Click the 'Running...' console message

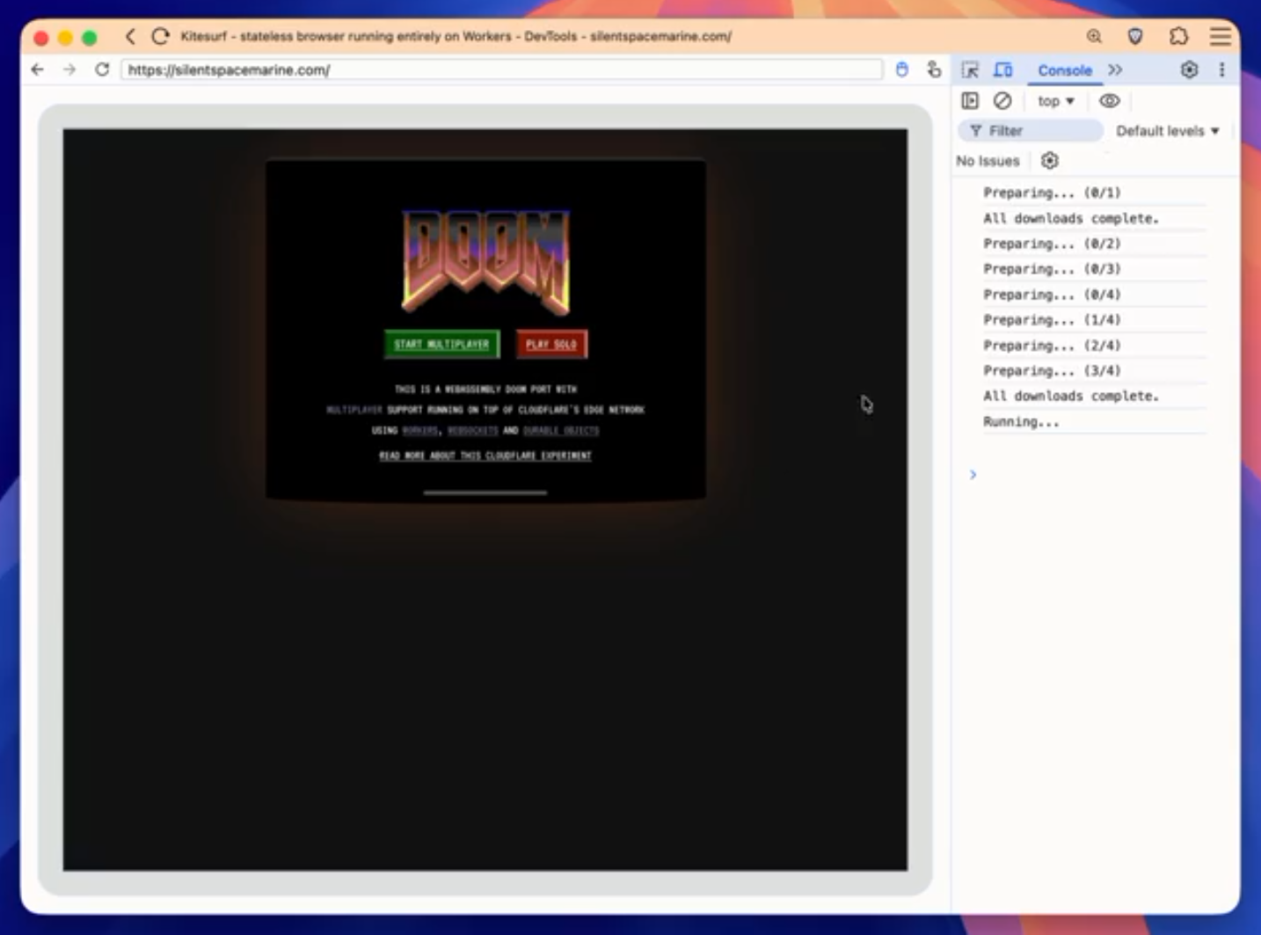click(x=1021, y=421)
